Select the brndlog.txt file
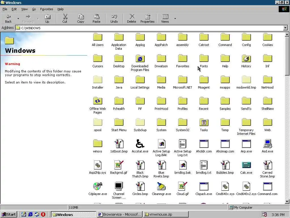This screenshot has width=290, height=218. (x=204, y=168)
